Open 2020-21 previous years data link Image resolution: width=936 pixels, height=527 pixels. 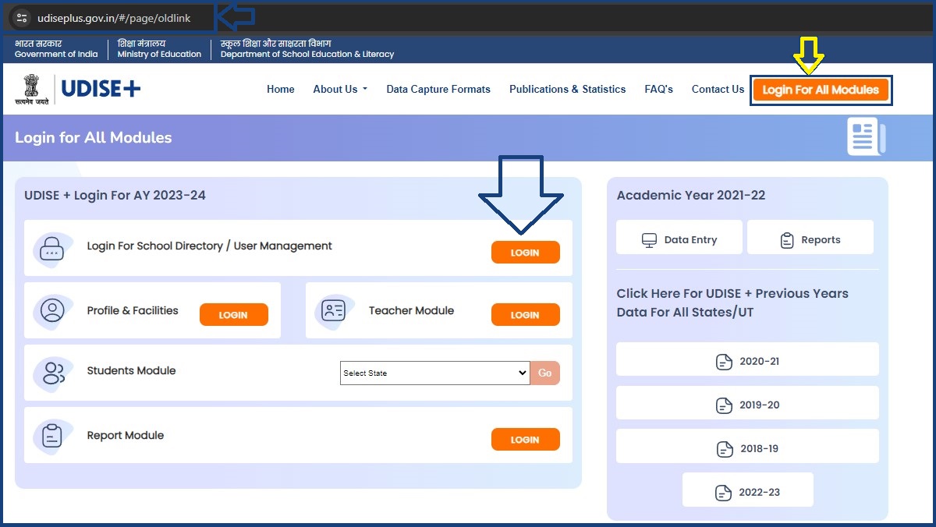pyautogui.click(x=746, y=360)
